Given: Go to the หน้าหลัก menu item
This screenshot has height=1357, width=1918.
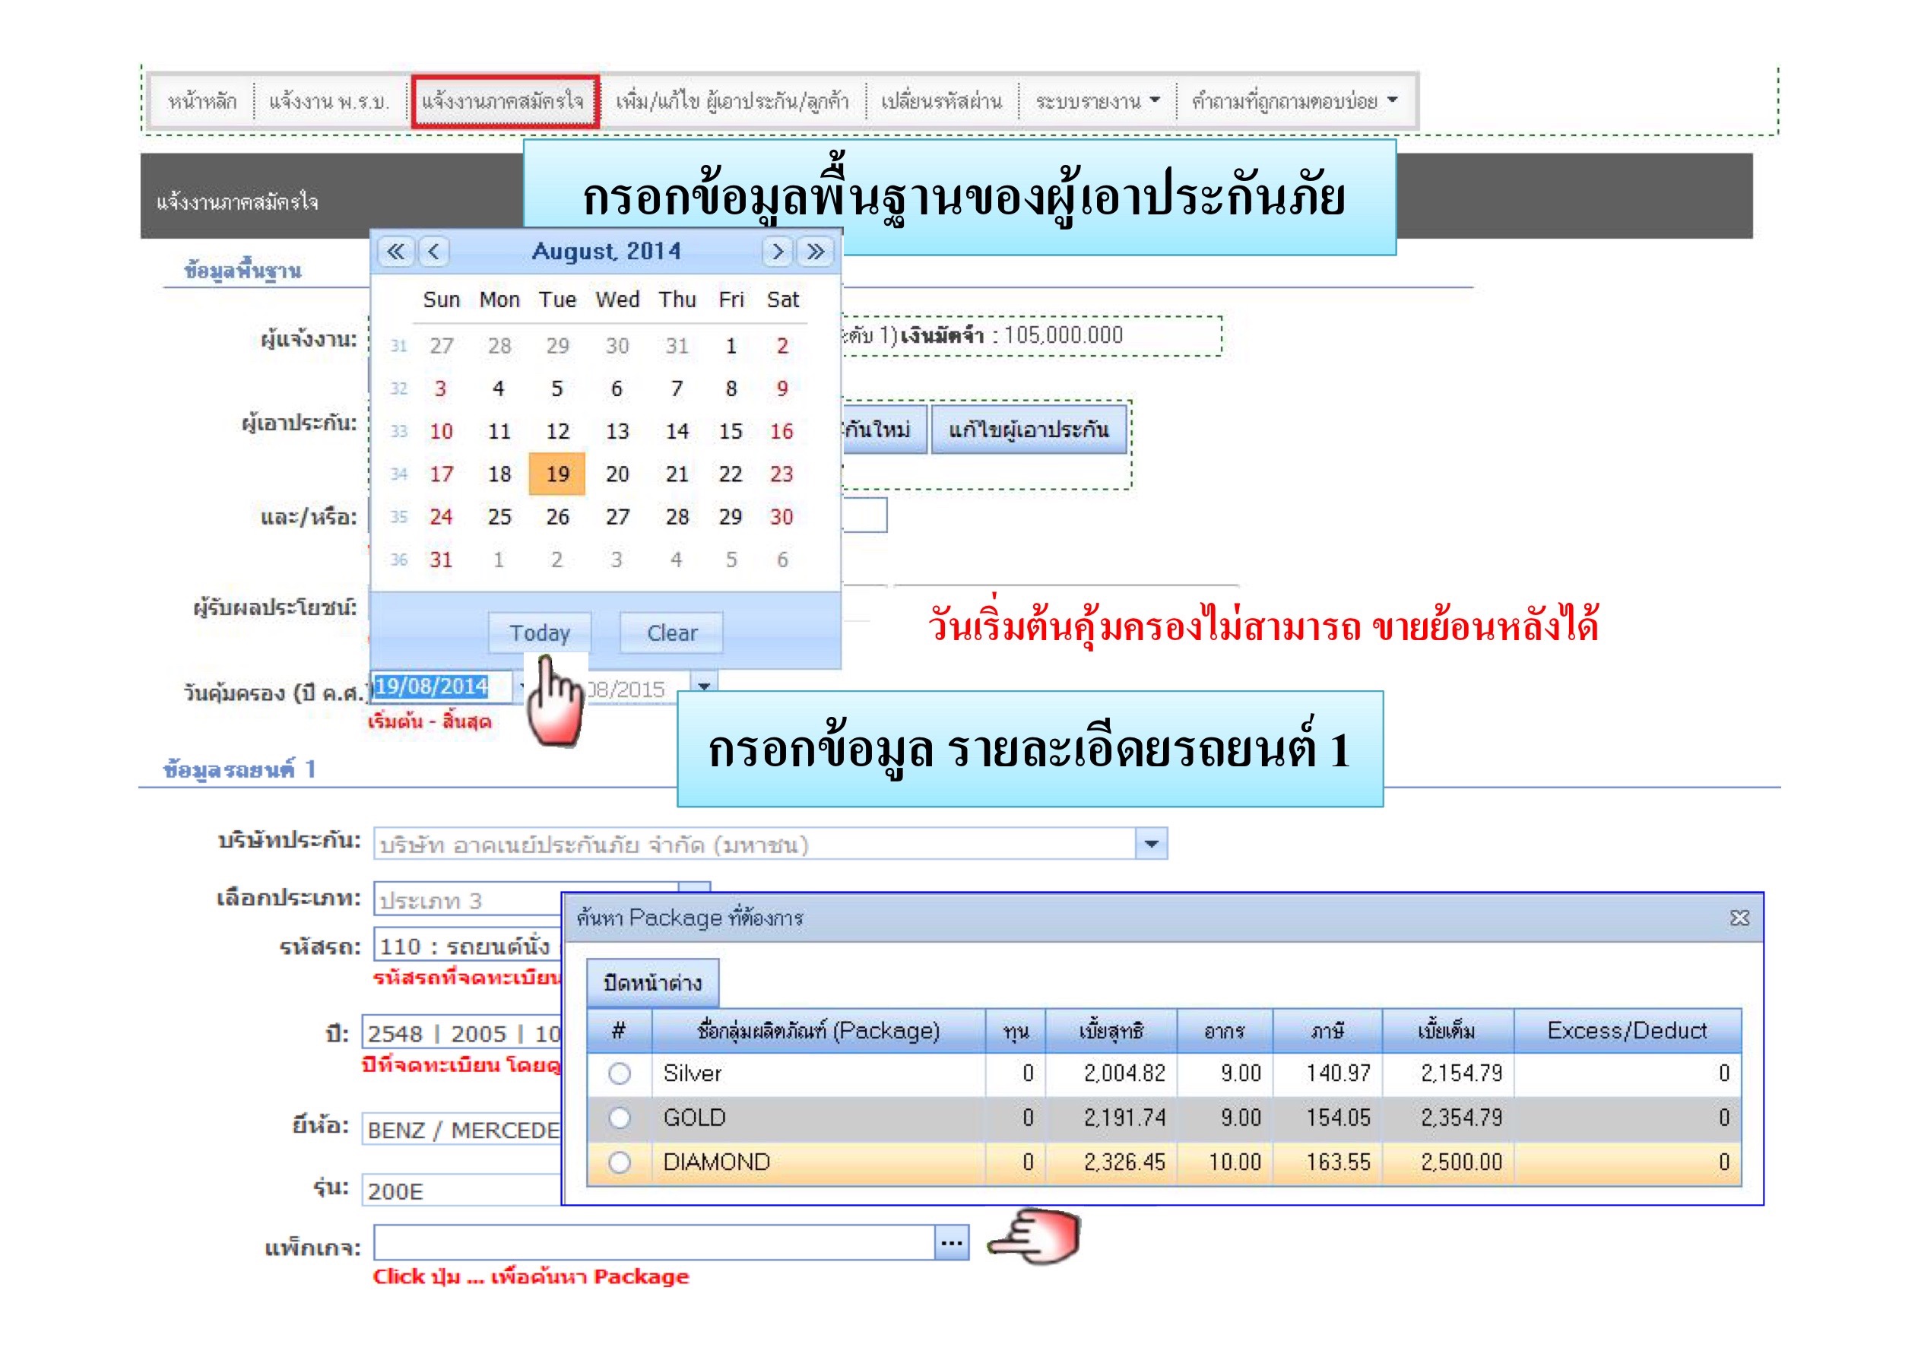Looking at the screenshot, I should (x=201, y=102).
